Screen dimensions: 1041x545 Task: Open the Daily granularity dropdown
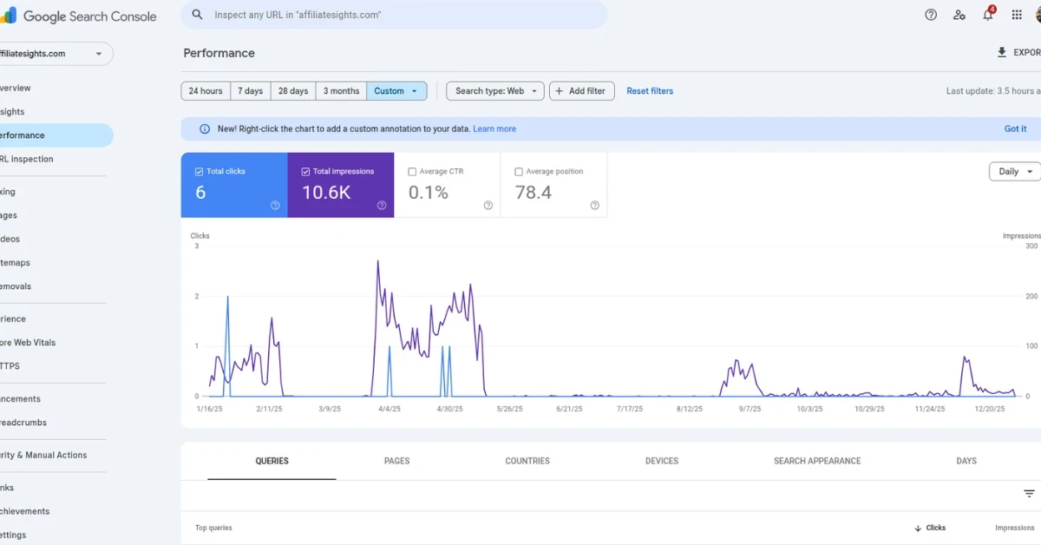click(1014, 172)
